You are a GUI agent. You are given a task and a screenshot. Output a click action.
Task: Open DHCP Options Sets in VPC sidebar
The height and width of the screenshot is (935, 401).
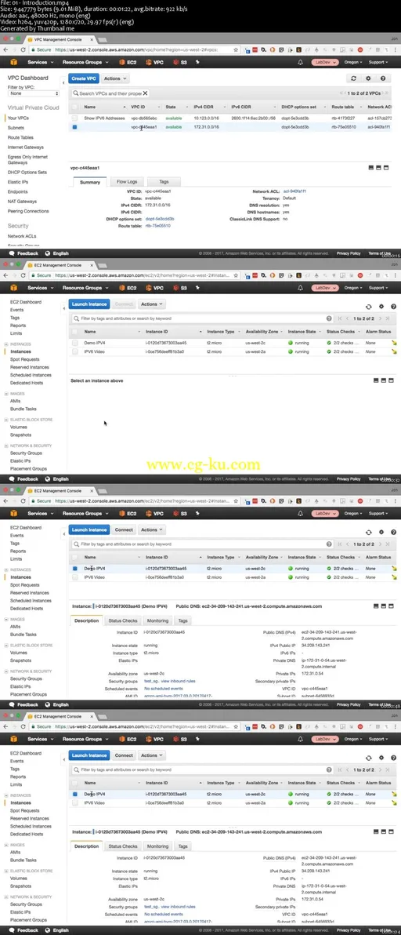click(27, 172)
